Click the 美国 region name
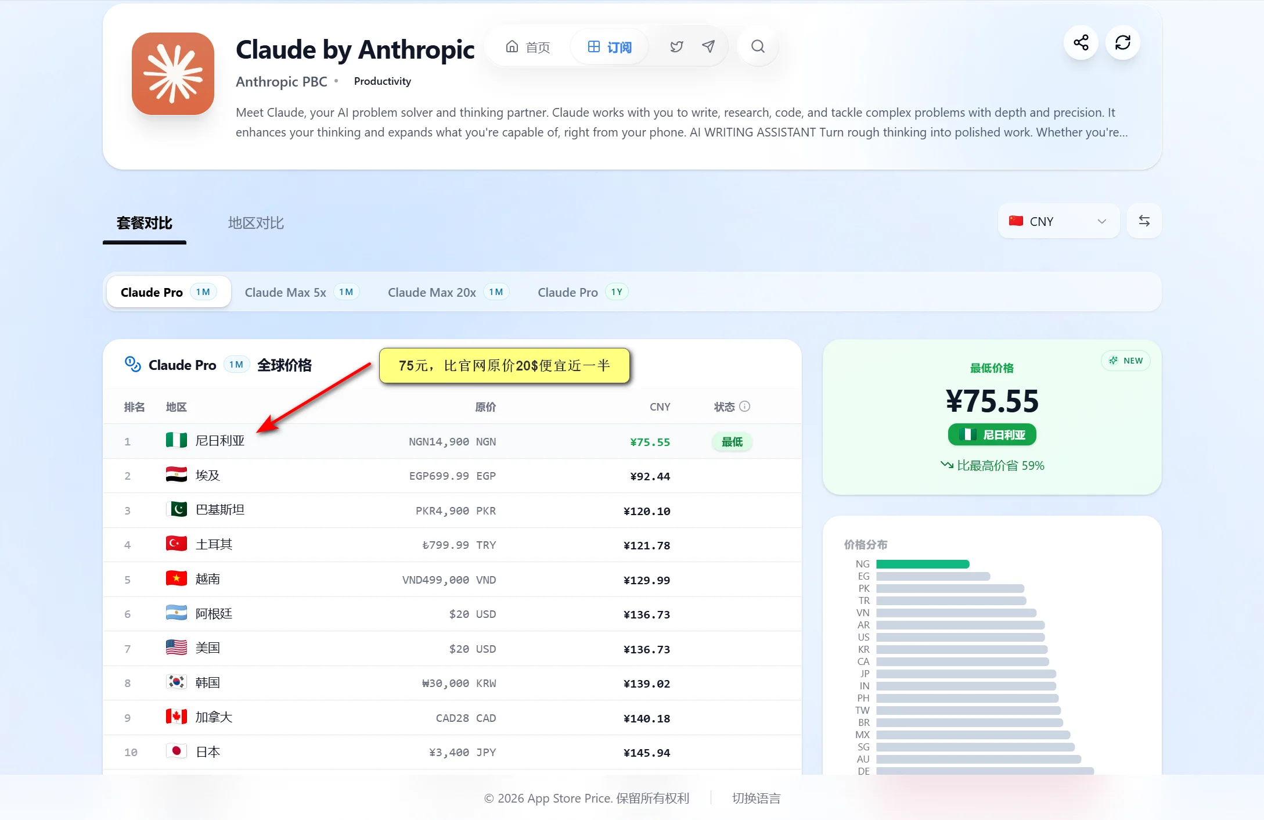This screenshot has width=1264, height=820. (x=208, y=648)
